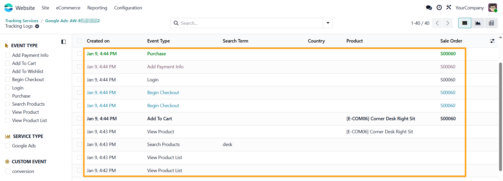Open the debug tools icon
Image resolution: width=503 pixels, height=181 pixels.
point(449,7)
